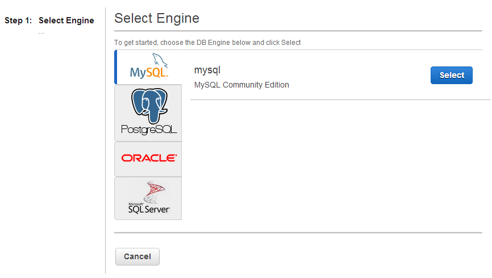Click the Step 1 label in sidebar
Image resolution: width=492 pixels, height=278 pixels.
tap(18, 20)
